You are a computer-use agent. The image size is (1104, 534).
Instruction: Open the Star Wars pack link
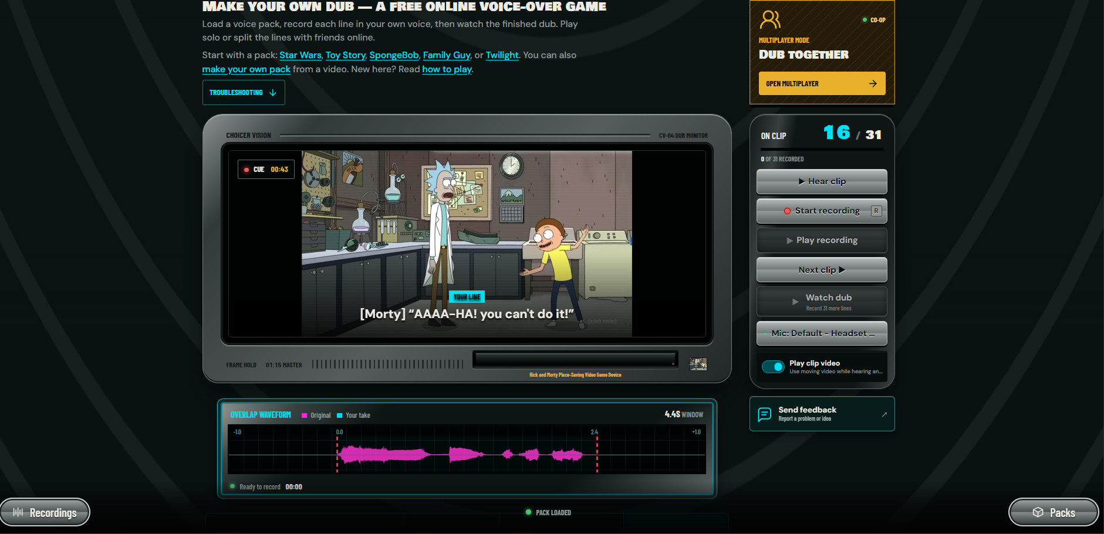coord(301,55)
